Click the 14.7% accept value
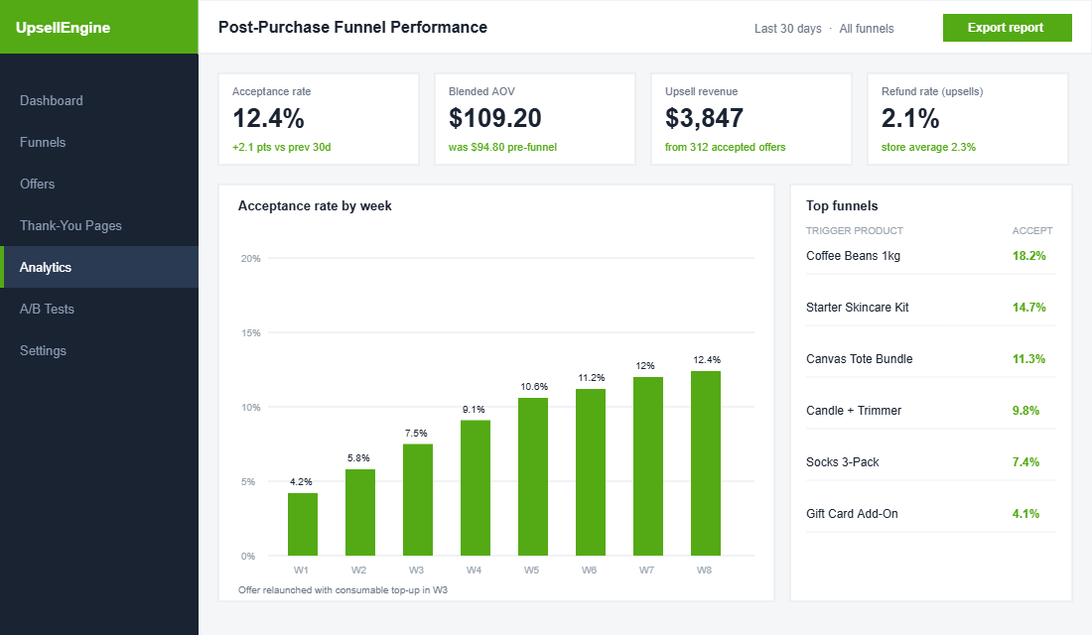The width and height of the screenshot is (1092, 635). pos(1028,307)
